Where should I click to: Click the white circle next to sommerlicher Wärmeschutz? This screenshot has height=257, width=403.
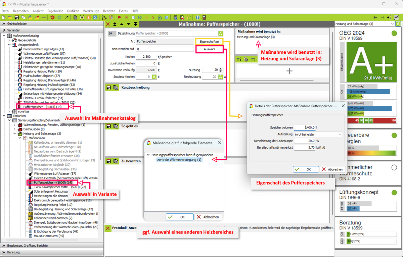tap(394, 167)
